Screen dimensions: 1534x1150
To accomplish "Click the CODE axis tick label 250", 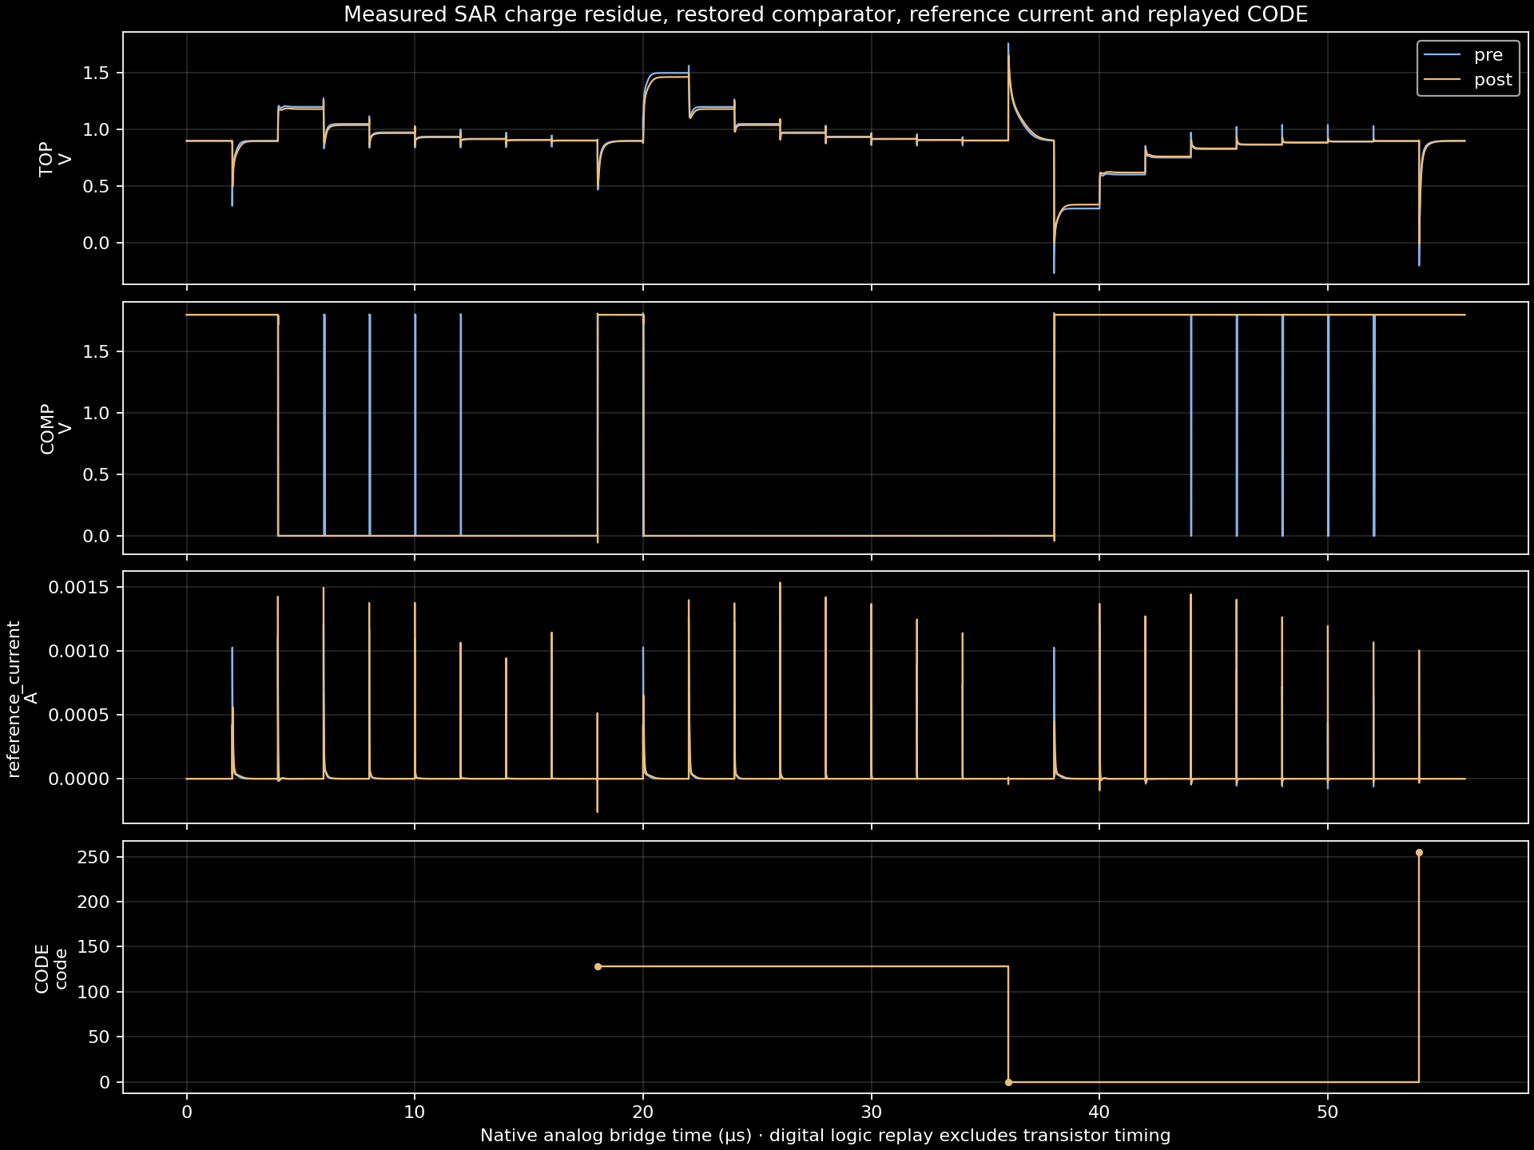I will (95, 857).
